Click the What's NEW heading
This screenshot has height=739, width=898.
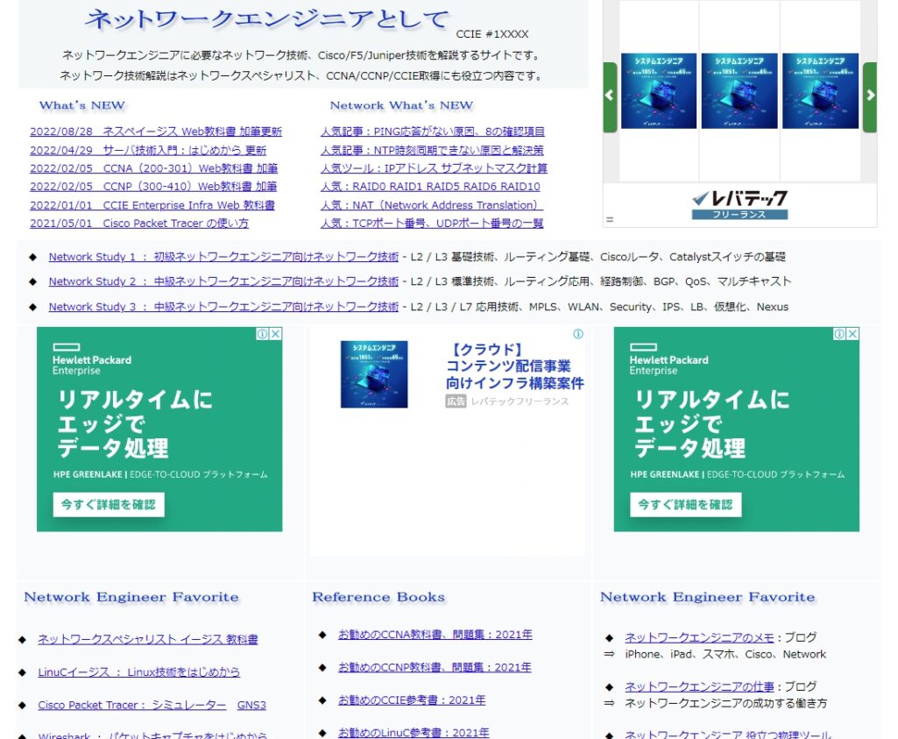click(x=81, y=106)
